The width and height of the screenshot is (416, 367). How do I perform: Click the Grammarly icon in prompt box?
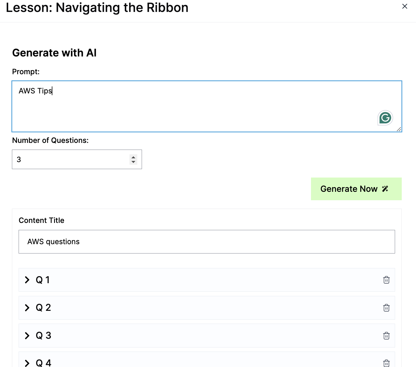[385, 118]
